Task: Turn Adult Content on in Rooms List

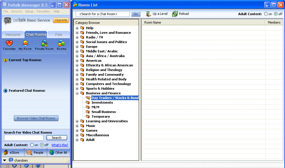Action: pyautogui.click(x=266, y=14)
